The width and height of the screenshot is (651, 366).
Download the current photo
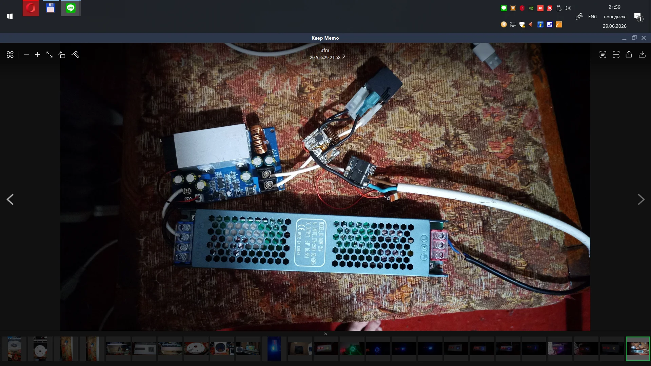[642, 54]
